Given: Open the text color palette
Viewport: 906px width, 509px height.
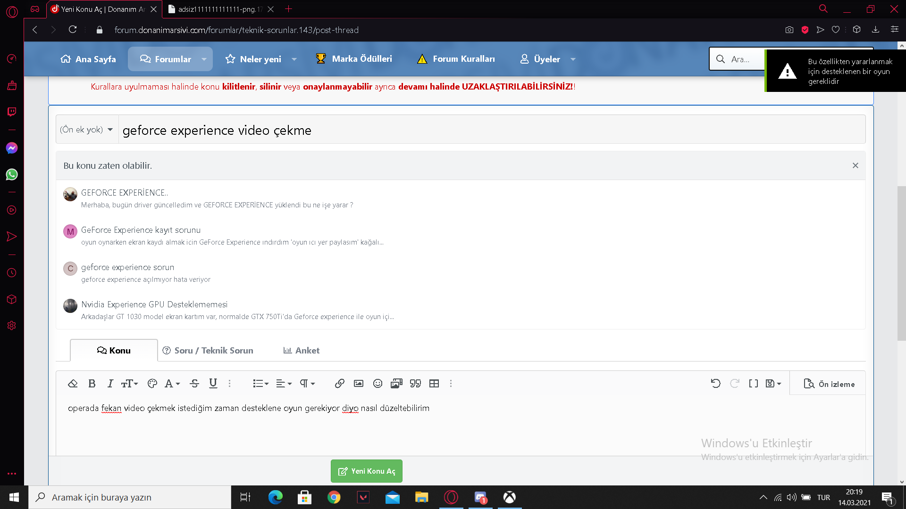Looking at the screenshot, I should click(152, 384).
